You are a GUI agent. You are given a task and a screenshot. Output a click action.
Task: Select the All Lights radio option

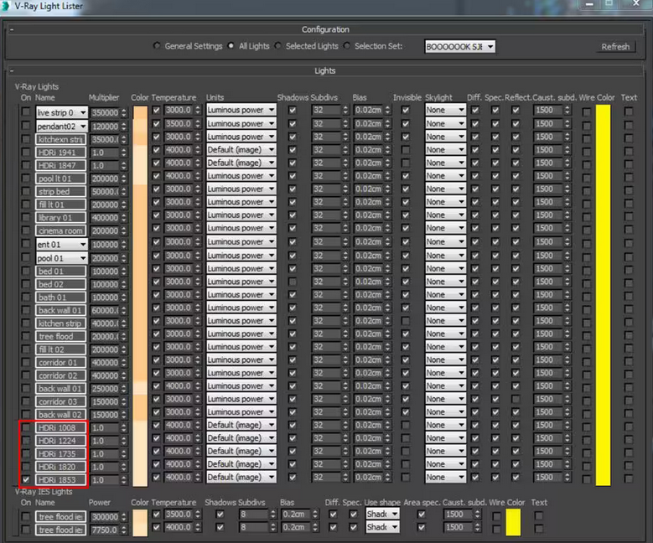pyautogui.click(x=231, y=46)
